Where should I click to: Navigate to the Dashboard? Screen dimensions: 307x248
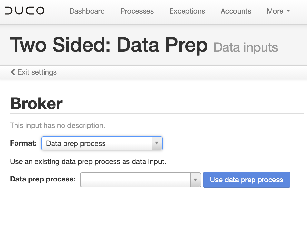pyautogui.click(x=87, y=11)
